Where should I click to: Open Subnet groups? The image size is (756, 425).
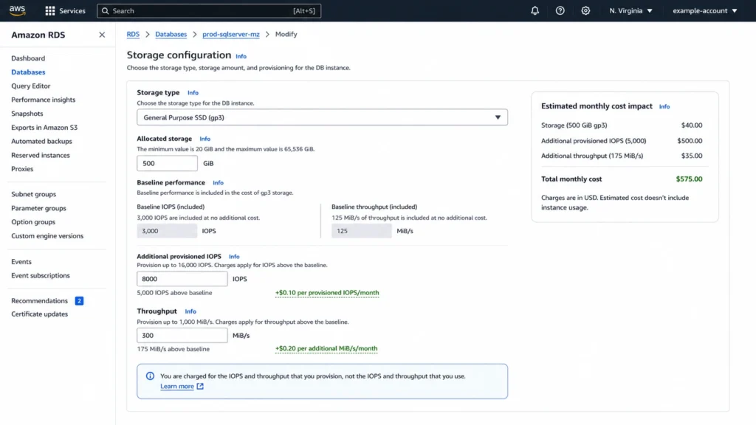34,194
